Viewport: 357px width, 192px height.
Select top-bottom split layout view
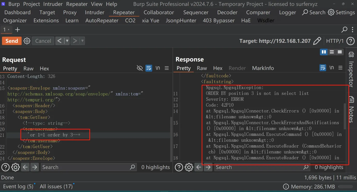pos(332,52)
